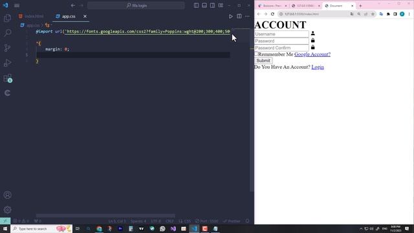Toggle the bottom panel layout icon
Image resolution: width=414 pixels, height=233 pixels.
[x=204, y=5]
